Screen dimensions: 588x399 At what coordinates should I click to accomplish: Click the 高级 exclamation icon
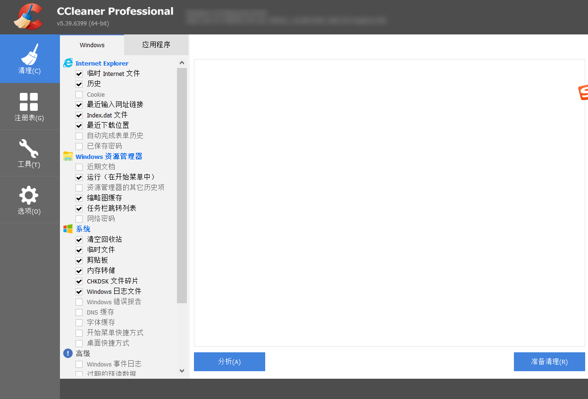(68, 353)
